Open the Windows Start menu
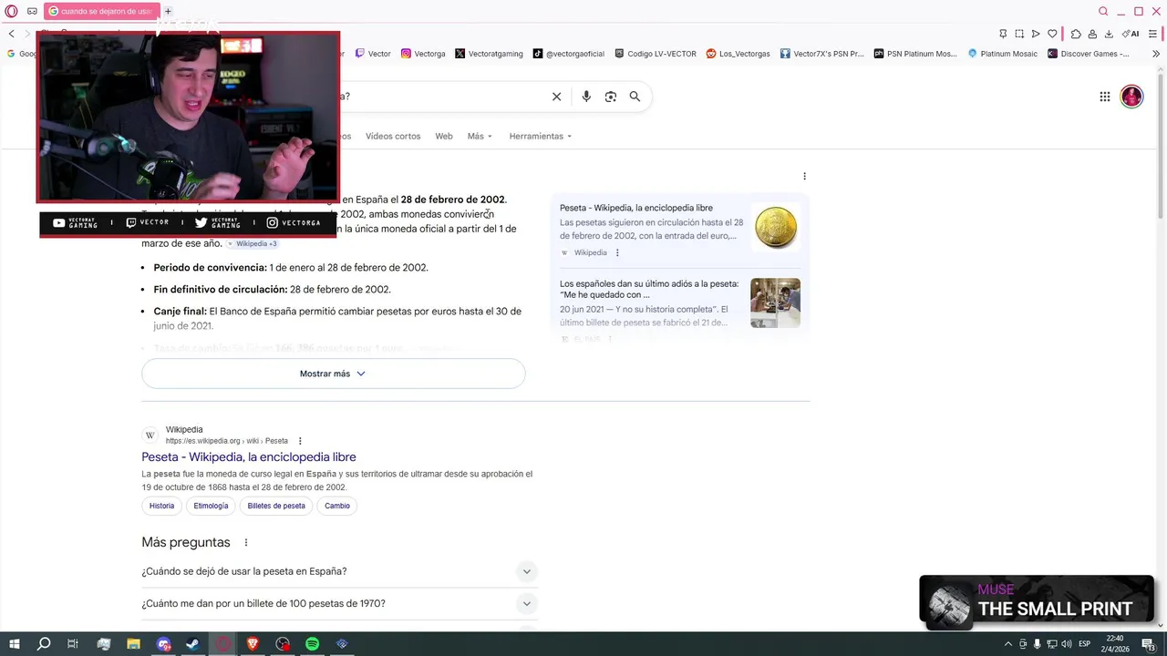Viewport: 1167px width, 656px height. tap(14, 644)
